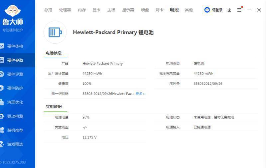Switch to the 硬盘 tab

[145, 10]
